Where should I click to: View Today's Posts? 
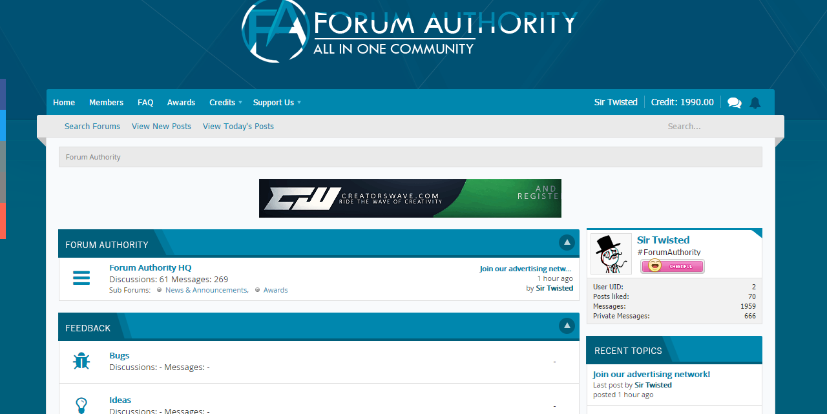pyautogui.click(x=238, y=126)
